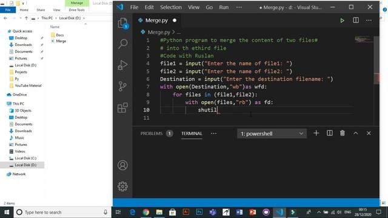Select Projects folder in navigation pane

pos(21,72)
